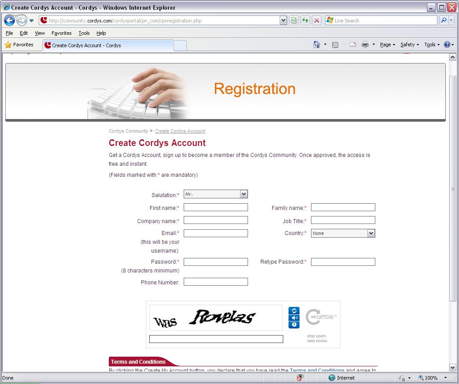Click the Phone Number input field

click(x=216, y=282)
